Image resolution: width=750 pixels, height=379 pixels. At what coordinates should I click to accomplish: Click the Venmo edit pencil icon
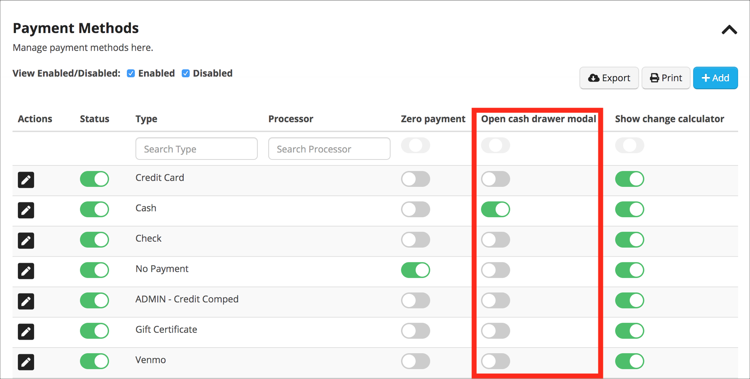coord(26,362)
